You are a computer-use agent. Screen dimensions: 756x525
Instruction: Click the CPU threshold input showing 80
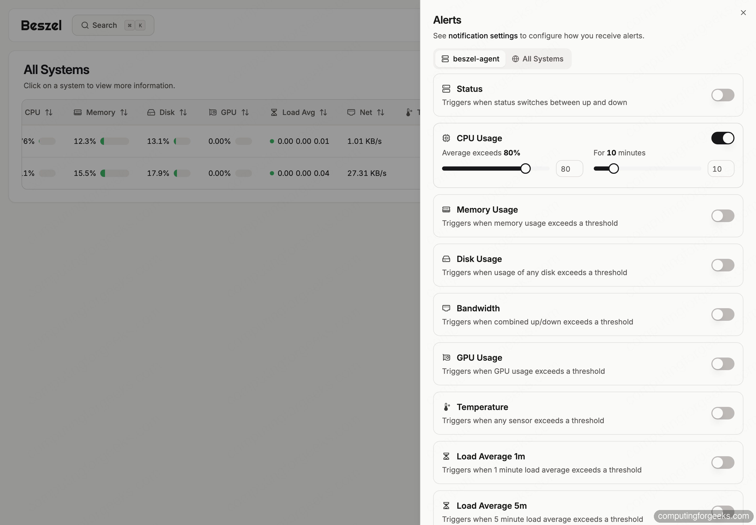569,169
